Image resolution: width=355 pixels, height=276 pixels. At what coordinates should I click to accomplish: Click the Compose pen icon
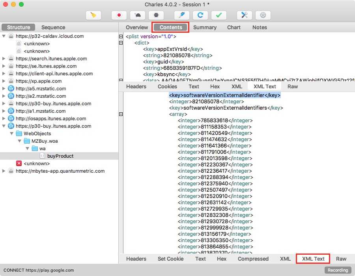181,15
